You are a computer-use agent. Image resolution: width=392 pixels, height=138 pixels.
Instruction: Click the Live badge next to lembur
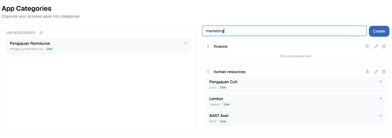(227, 104)
